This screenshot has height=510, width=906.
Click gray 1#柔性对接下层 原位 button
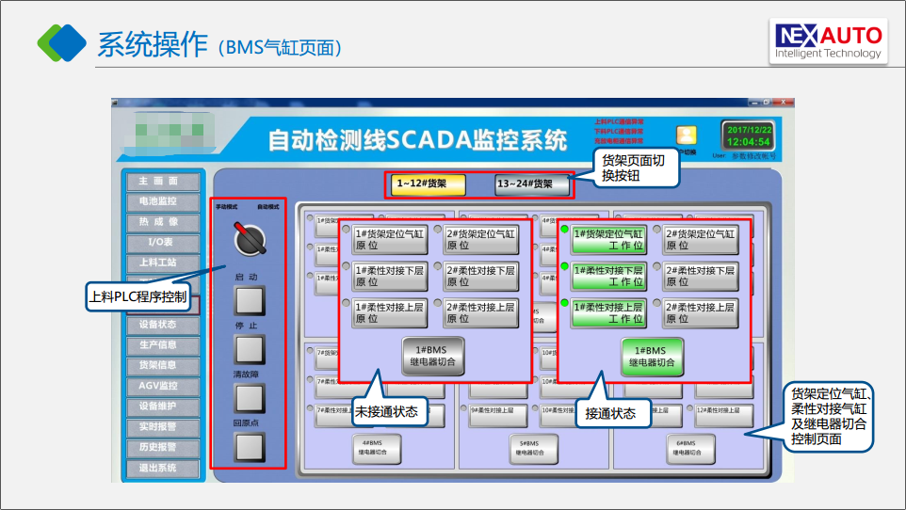click(x=390, y=276)
